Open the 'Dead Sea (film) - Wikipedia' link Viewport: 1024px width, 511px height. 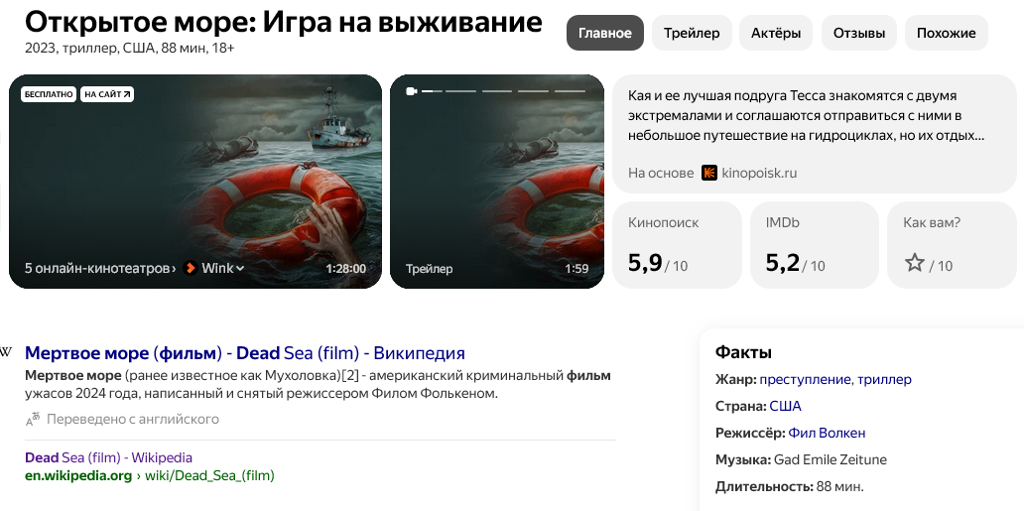108,457
